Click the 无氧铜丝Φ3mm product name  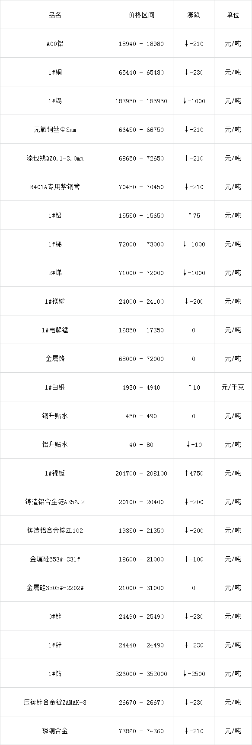[x=55, y=130]
